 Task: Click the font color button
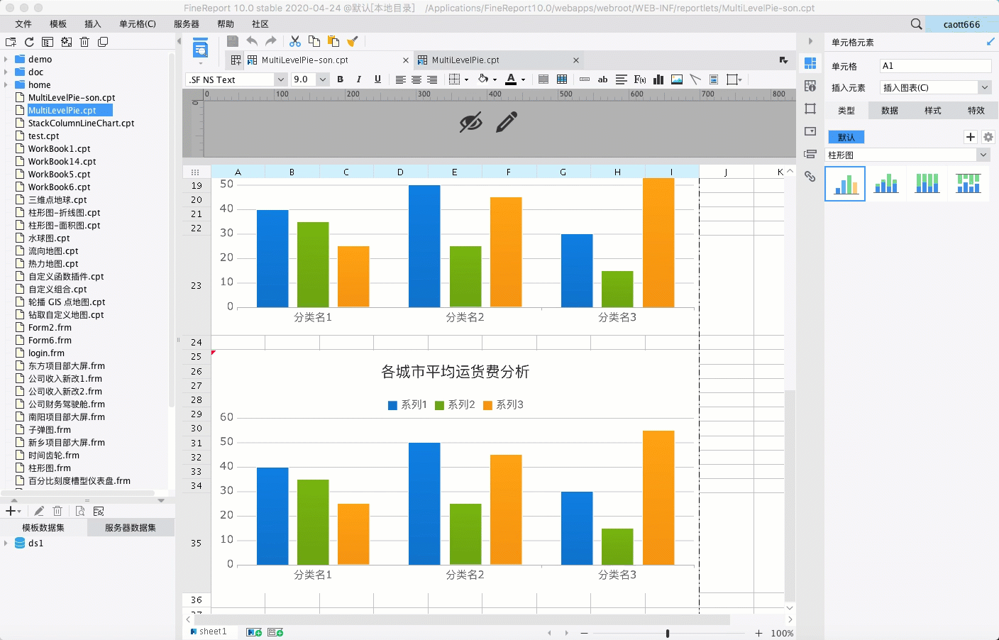(x=511, y=79)
